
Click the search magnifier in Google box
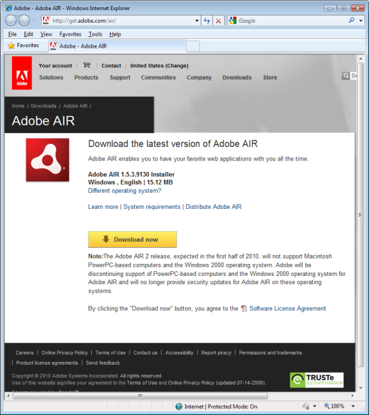pos(352,20)
